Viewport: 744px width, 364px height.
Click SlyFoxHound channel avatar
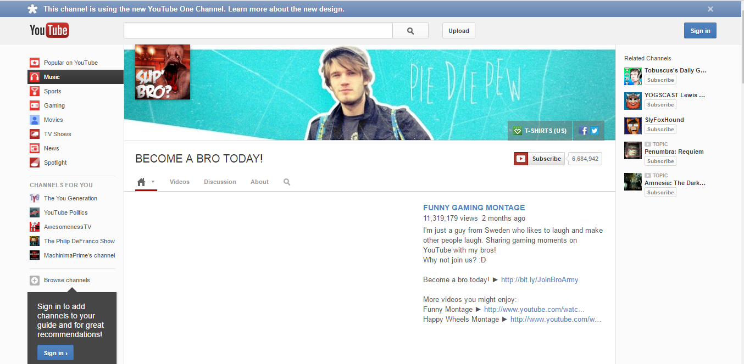point(633,126)
